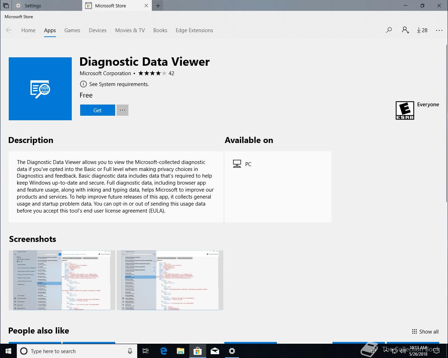Click the Diagnostic Data Viewer title
The width and height of the screenshot is (448, 358).
pos(145,62)
